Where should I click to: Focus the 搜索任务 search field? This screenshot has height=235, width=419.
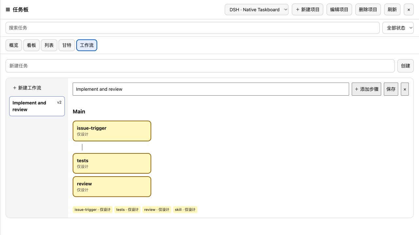(x=192, y=28)
